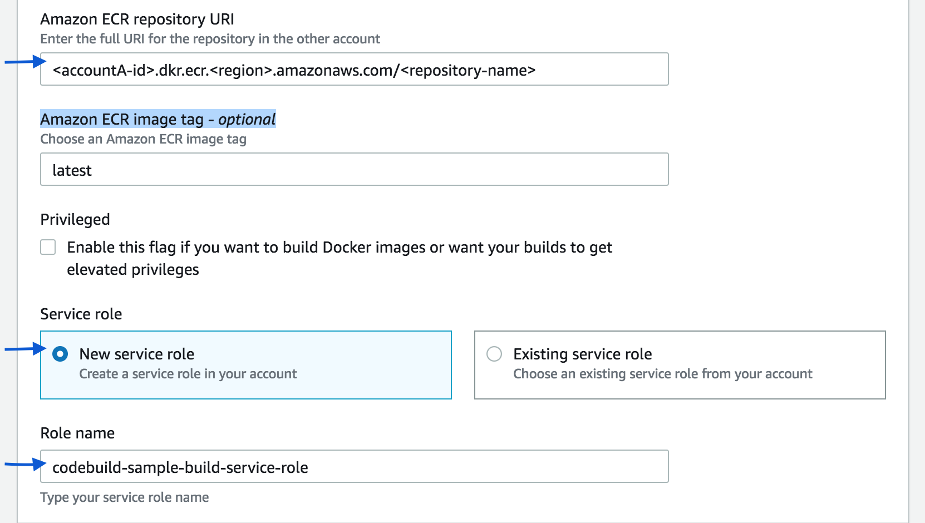This screenshot has width=925, height=523.
Task: Click "Enter the full URI" helper text
Action: pos(210,39)
